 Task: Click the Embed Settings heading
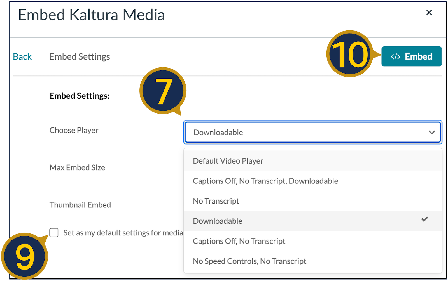[x=80, y=56]
